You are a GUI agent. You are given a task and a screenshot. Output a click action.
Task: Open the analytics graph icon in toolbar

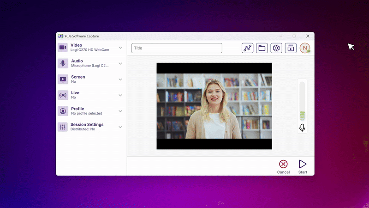click(248, 48)
